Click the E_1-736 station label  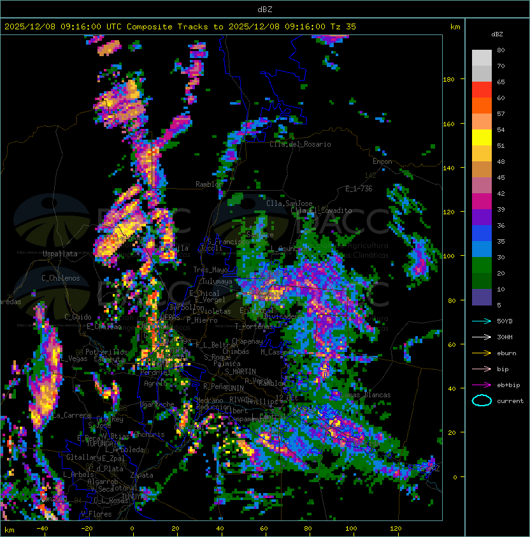tap(359, 189)
